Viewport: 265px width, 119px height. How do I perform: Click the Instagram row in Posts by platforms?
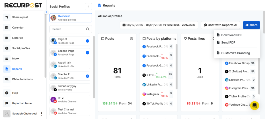coord(158,94)
